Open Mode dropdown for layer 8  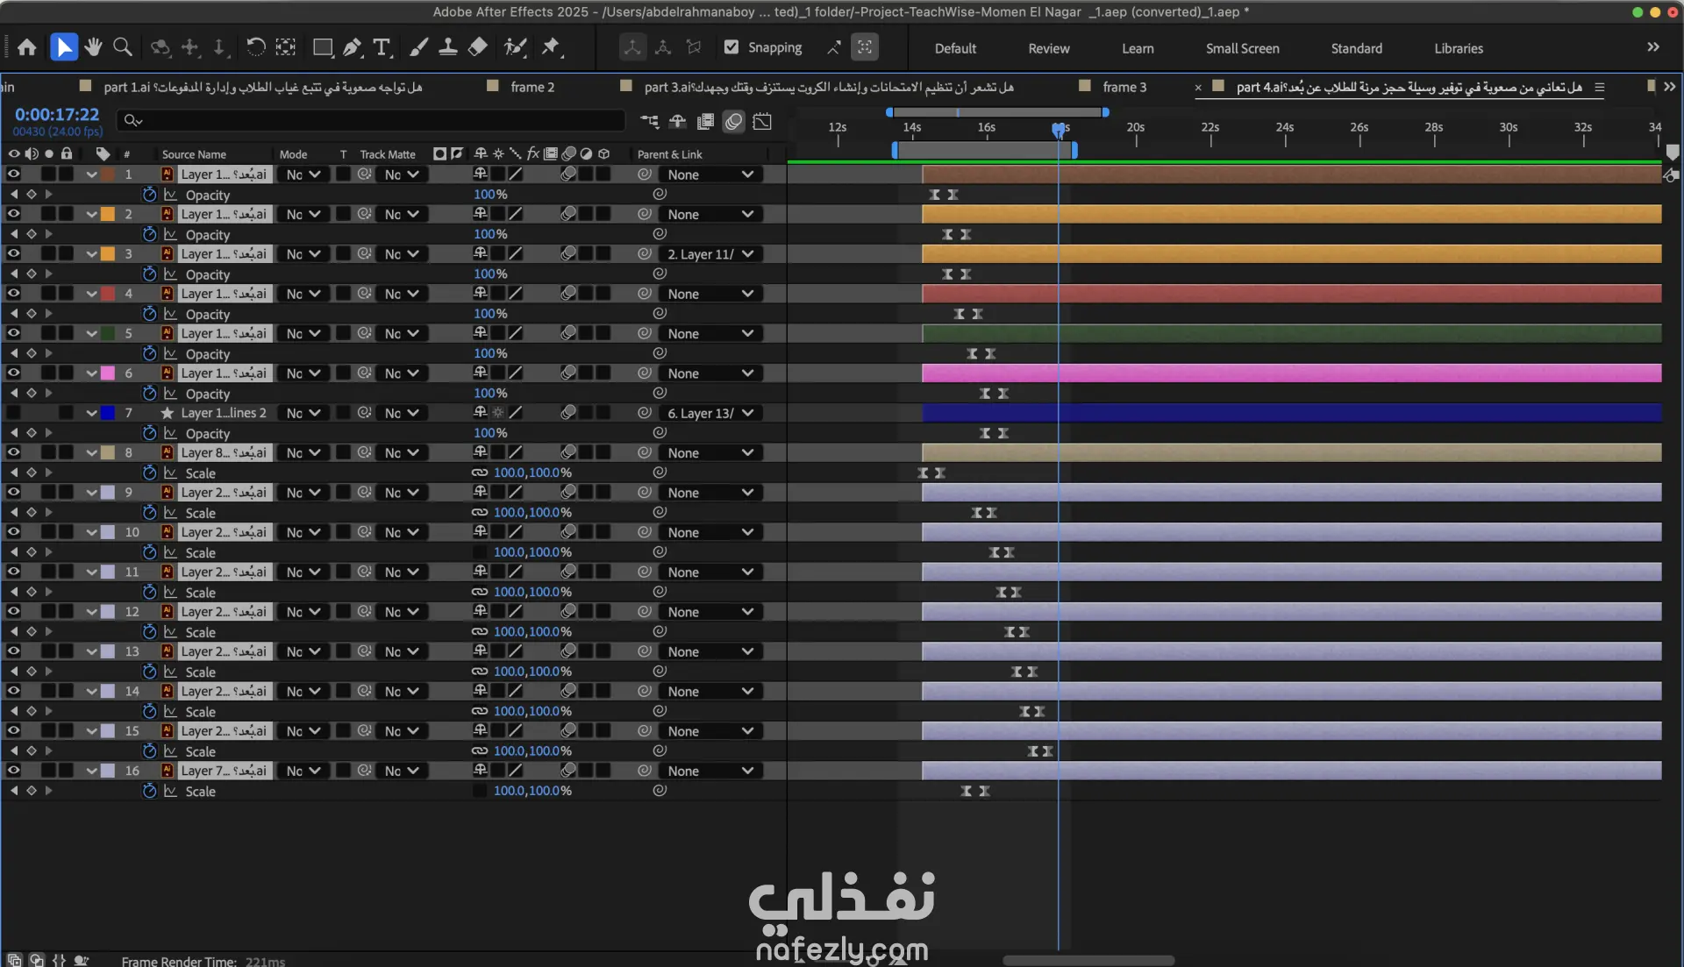click(x=303, y=453)
